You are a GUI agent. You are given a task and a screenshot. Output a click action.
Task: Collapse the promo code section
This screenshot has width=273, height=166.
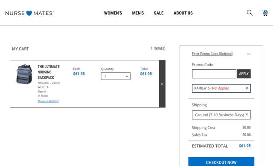(x=248, y=54)
